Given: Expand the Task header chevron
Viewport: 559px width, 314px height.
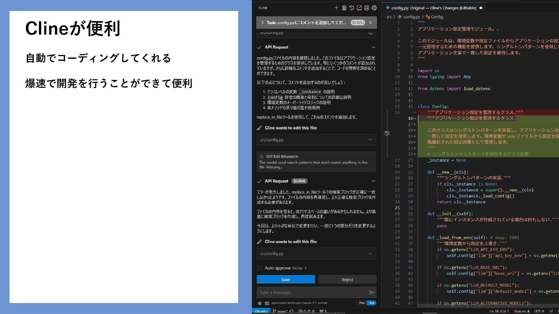Looking at the screenshot, I should [262, 22].
